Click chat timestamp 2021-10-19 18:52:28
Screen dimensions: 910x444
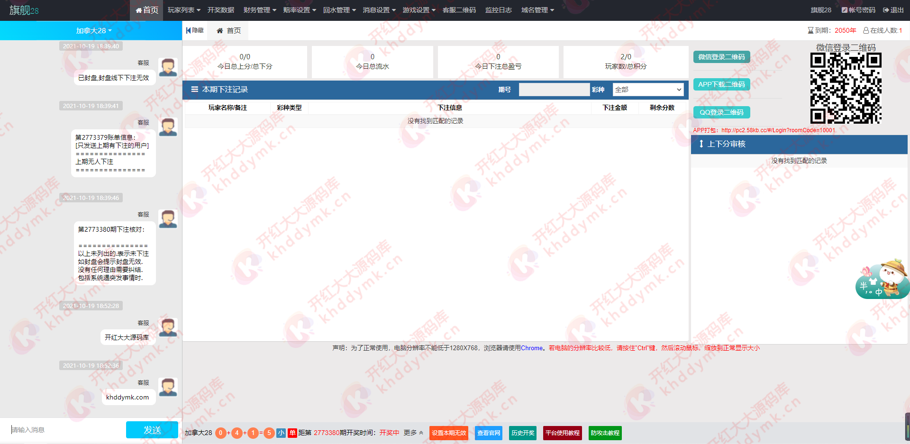pyautogui.click(x=91, y=306)
